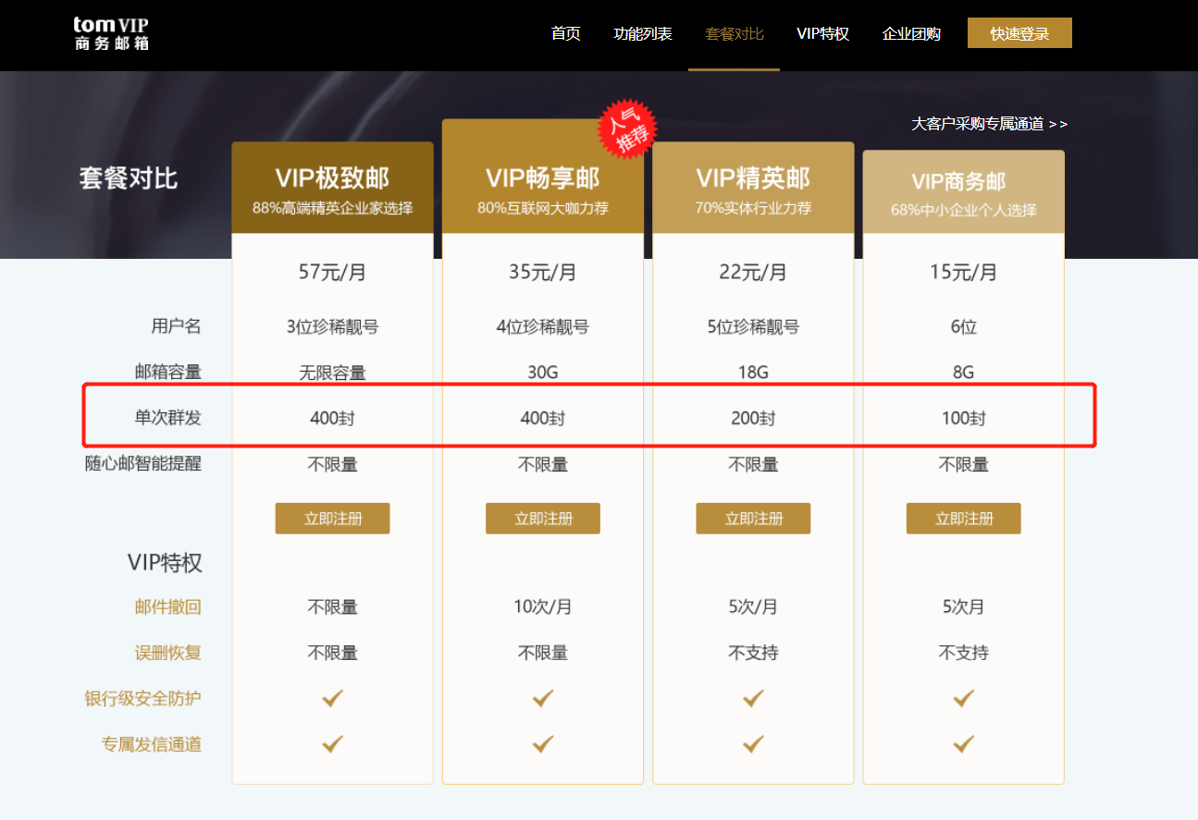Click the 3位珍稀靓号 cell
Viewport: 1198px width, 820px height.
pos(332,326)
